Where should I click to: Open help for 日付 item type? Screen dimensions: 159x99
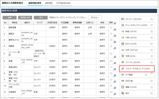tap(152, 44)
